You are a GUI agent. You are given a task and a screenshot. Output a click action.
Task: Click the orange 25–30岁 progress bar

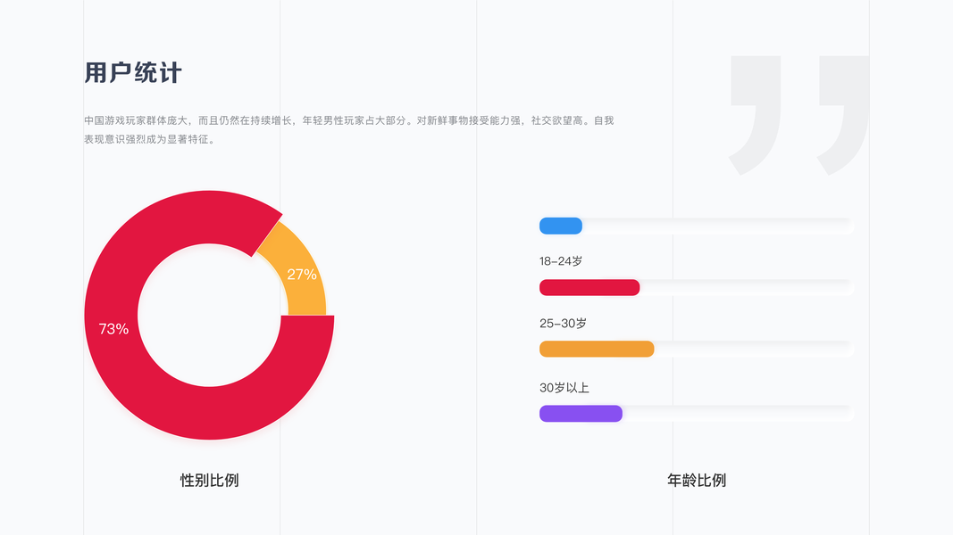pyautogui.click(x=597, y=349)
